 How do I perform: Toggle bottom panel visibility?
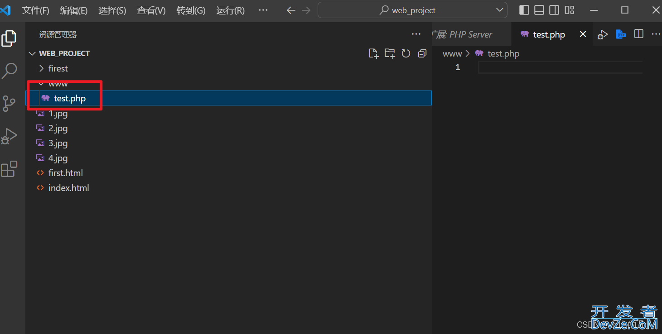539,10
